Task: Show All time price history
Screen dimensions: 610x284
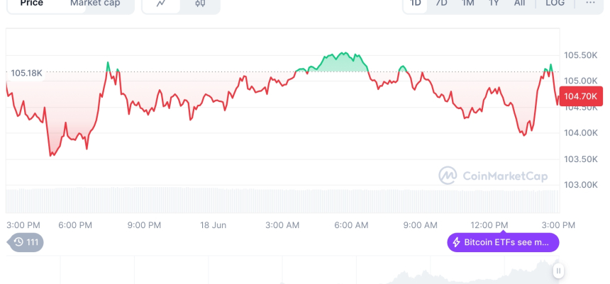Action: 519,4
